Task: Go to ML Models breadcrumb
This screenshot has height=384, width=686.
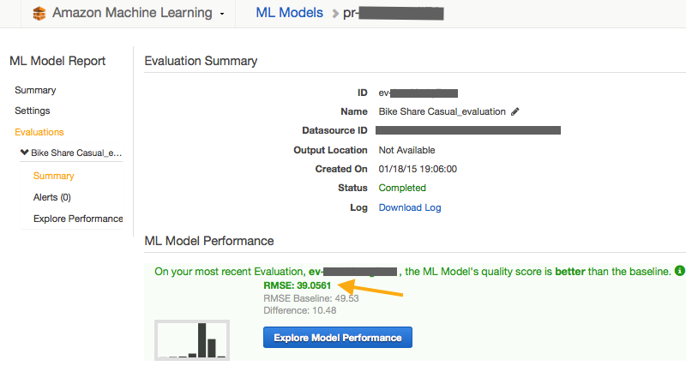Action: 289,13
